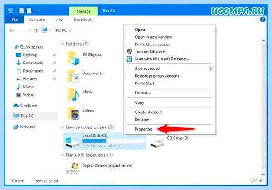
Task: Switch to Large icons view in status bar
Action: coord(261,181)
